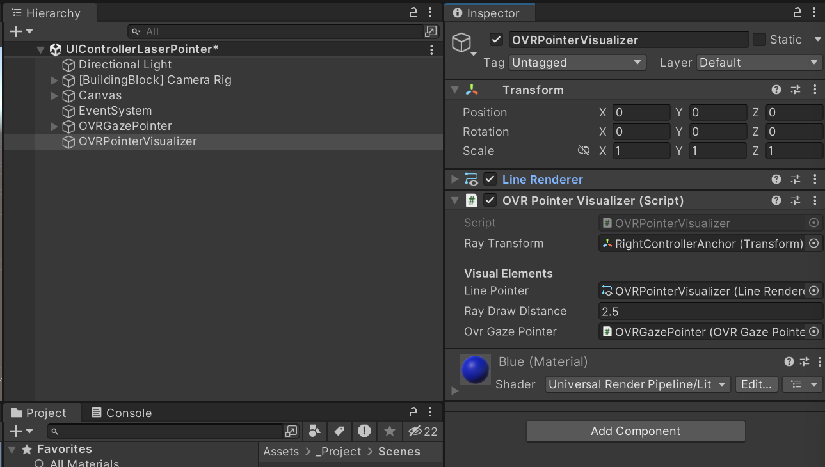Click the Add Component button

click(x=635, y=431)
